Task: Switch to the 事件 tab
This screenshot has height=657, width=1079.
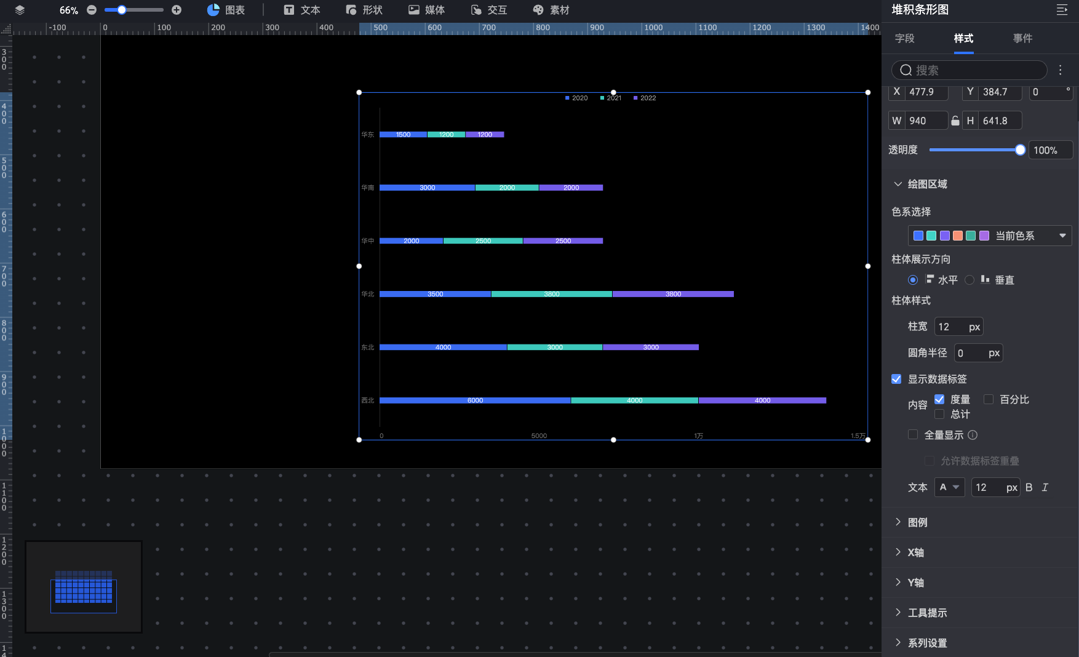Action: pos(1022,38)
